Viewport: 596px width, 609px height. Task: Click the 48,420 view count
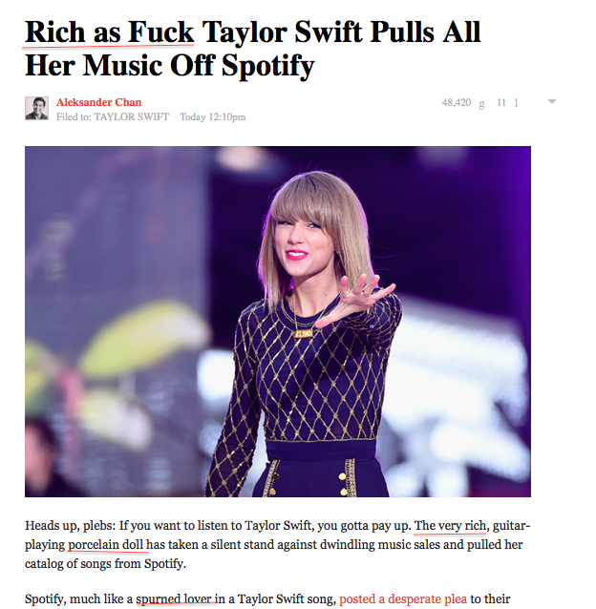(457, 102)
